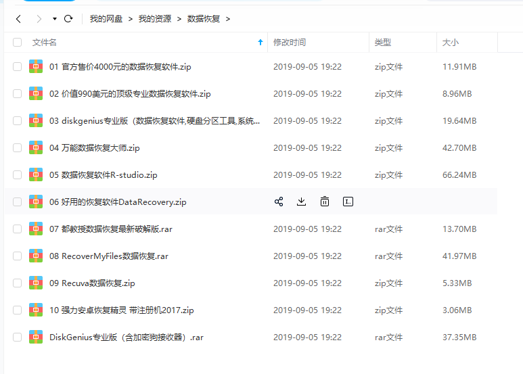
Task: Share the 06 DataRecovery.zip file
Action: 279,202
